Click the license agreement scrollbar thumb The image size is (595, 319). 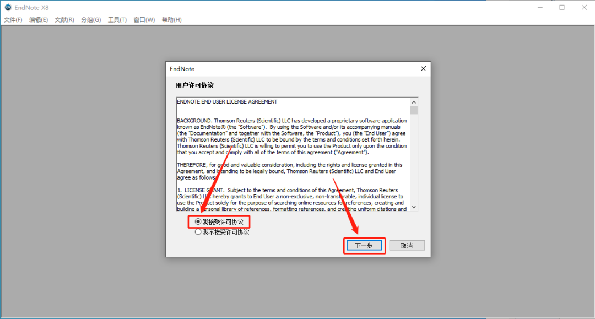point(414,110)
